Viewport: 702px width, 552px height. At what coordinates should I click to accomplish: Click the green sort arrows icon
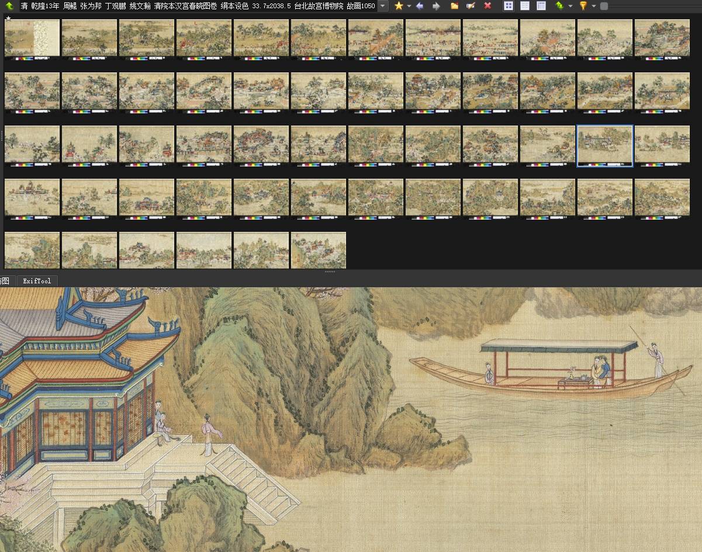[559, 6]
